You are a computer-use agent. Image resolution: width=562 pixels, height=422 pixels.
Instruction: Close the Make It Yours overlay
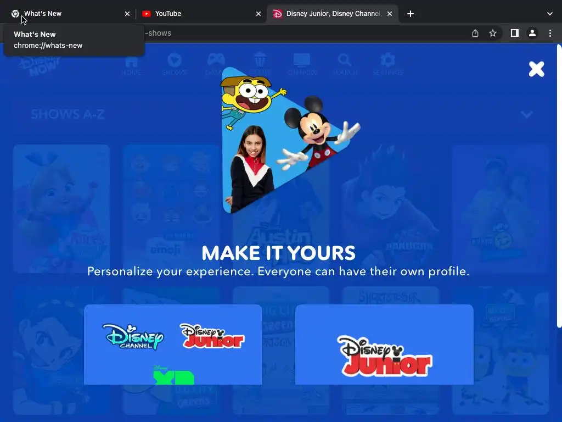click(x=537, y=69)
